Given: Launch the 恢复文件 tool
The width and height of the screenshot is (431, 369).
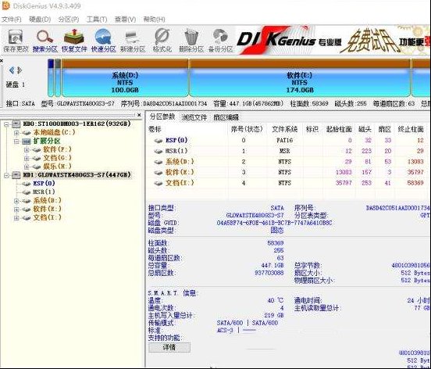Looking at the screenshot, I should click(74, 41).
